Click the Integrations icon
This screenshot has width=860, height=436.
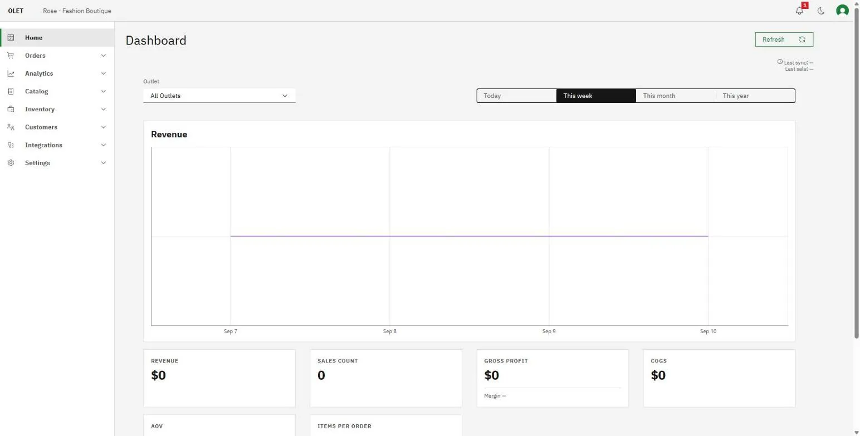pos(11,145)
